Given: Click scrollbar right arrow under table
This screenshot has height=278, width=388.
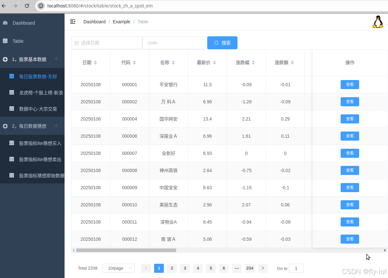Looking at the screenshot, I should [385, 250].
